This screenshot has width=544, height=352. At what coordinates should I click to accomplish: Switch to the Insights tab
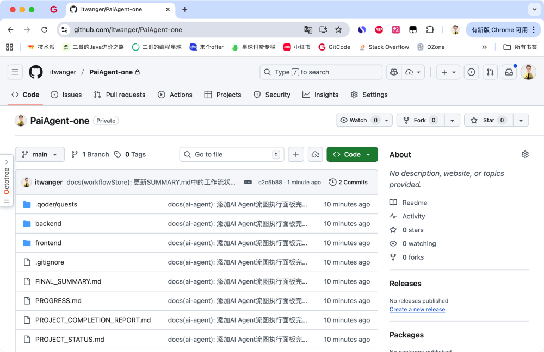point(320,95)
